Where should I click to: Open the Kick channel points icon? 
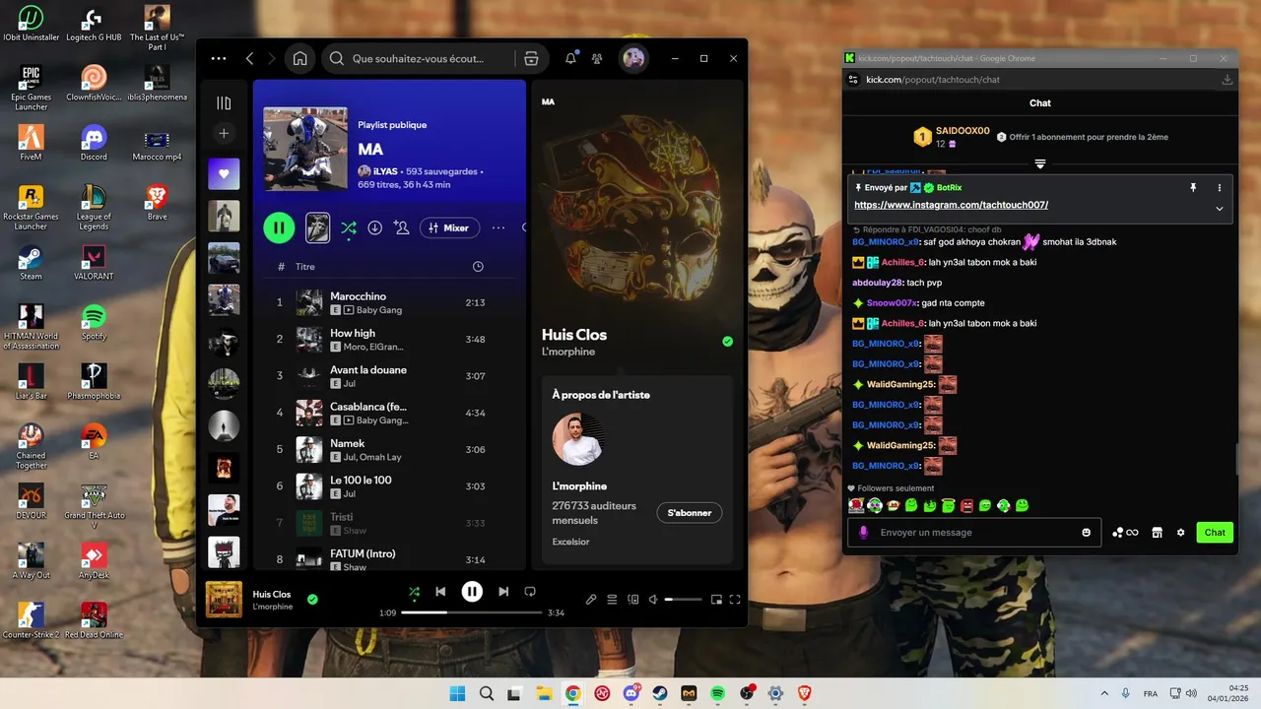point(1124,533)
